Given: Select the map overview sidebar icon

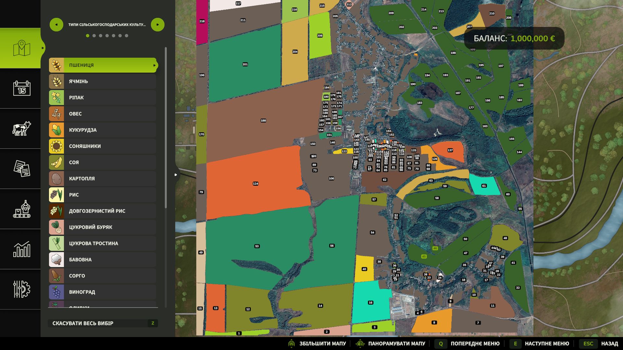Looking at the screenshot, I should (21, 48).
